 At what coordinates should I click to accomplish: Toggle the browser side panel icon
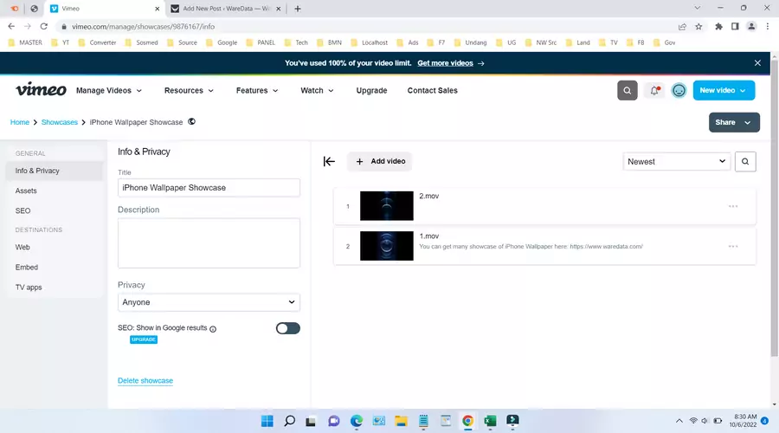click(x=735, y=26)
